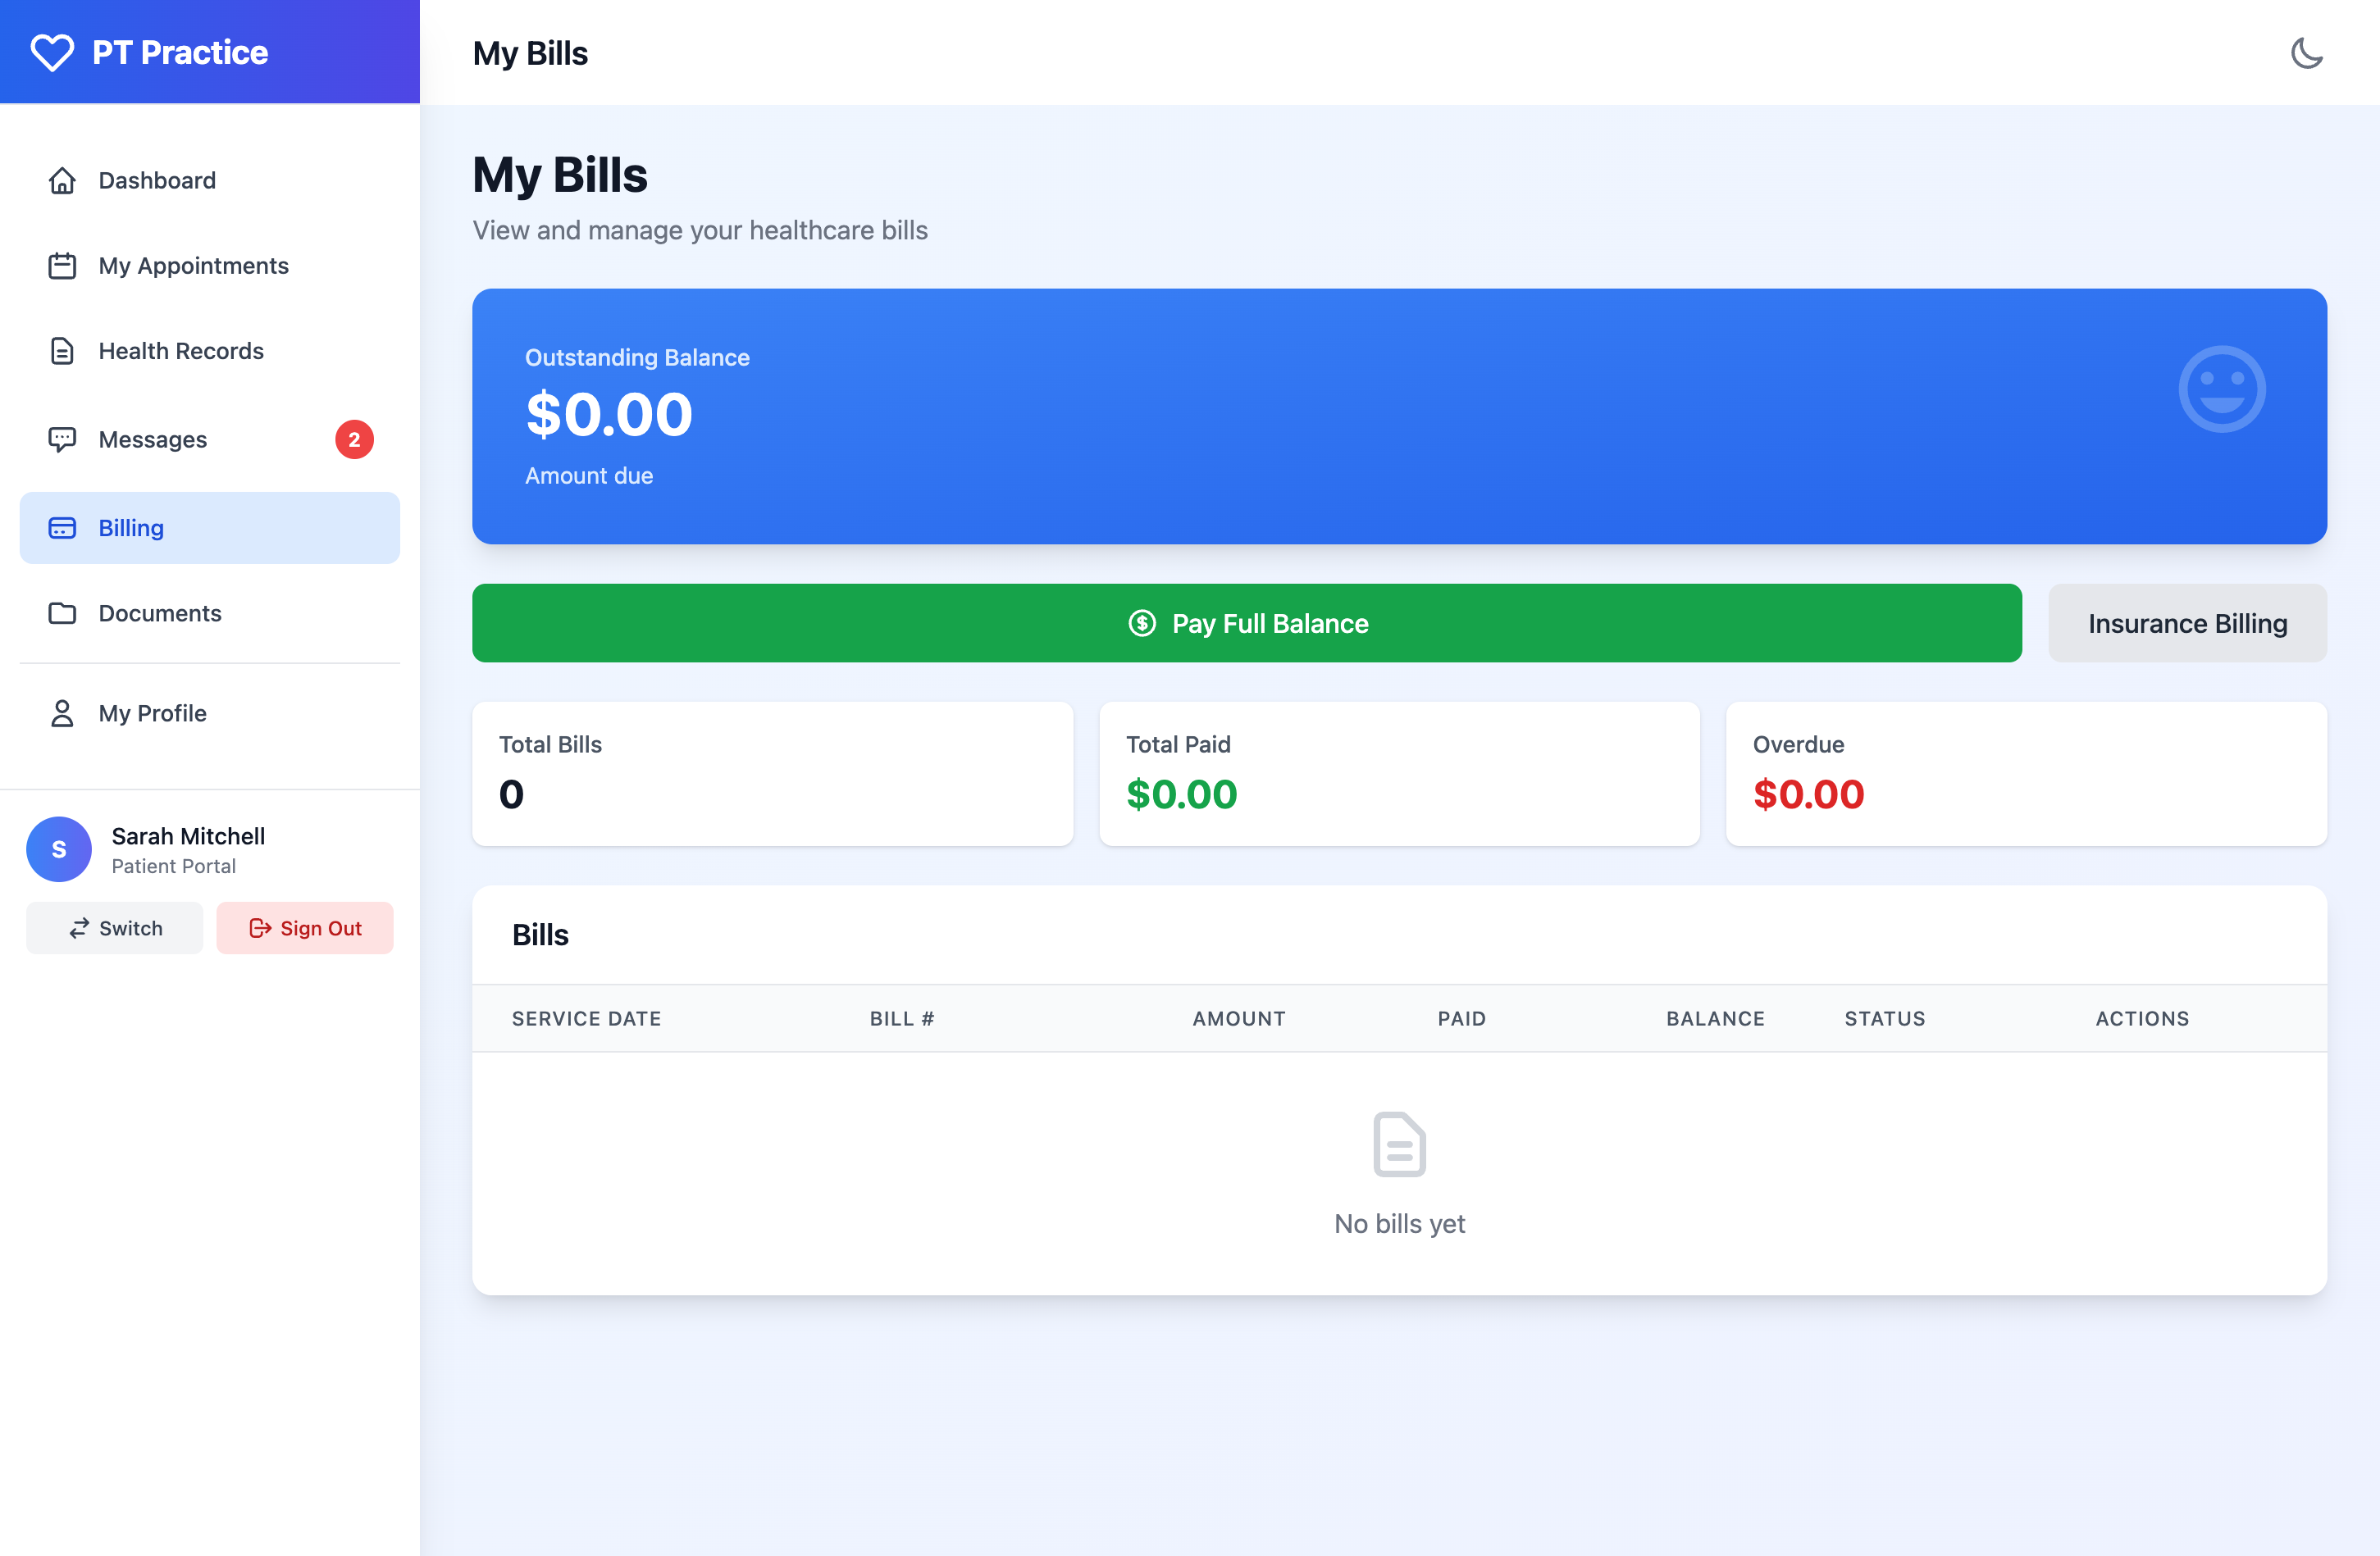This screenshot has width=2380, height=1556.
Task: Click Sarah Mitchell's avatar circle
Action: click(59, 849)
